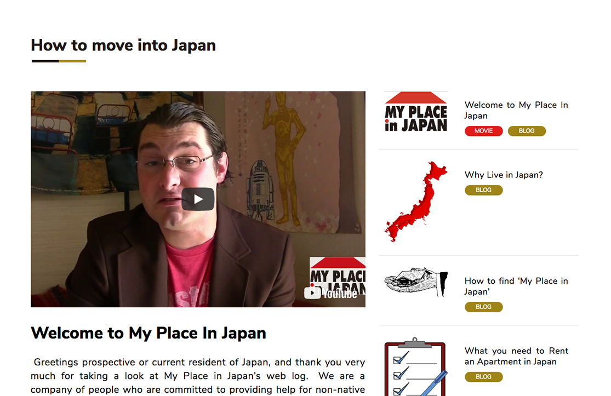Open the 'Welcome to My Place In Japan' sidebar link
611x396 pixels.
tap(516, 110)
